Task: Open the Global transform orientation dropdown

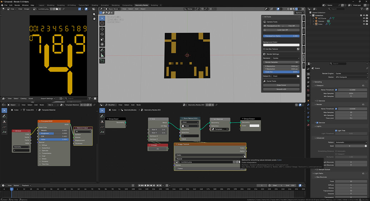Action: pyautogui.click(x=189, y=9)
